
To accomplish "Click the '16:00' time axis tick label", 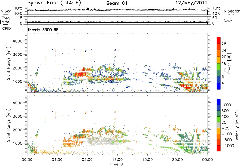I will click(147, 160).
